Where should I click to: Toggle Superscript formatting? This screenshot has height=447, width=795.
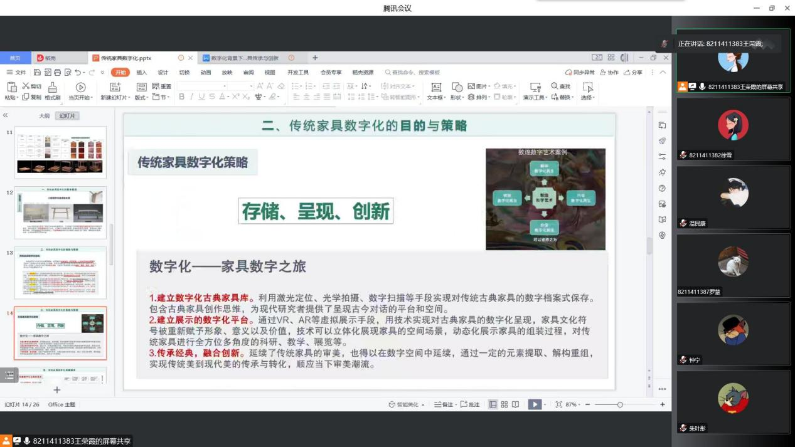[237, 97]
